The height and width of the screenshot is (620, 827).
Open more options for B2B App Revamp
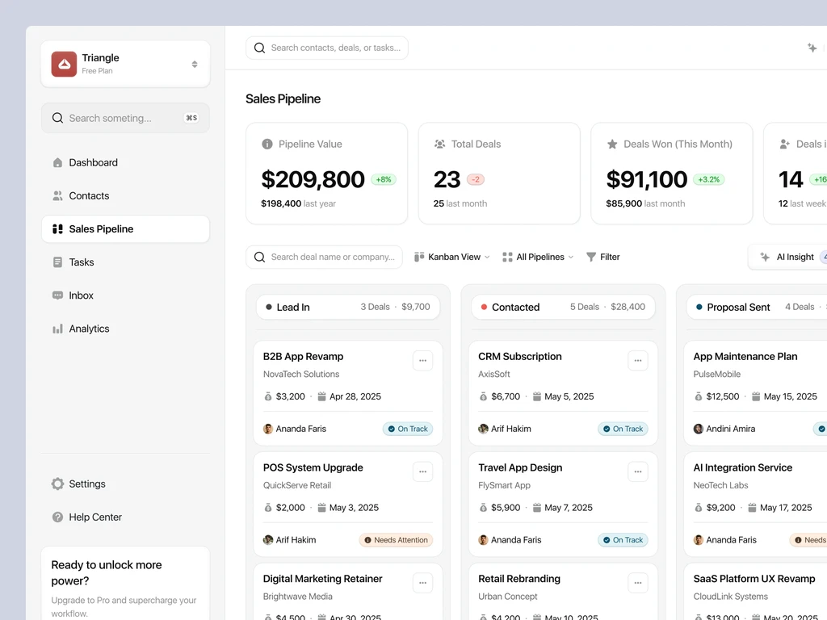pyautogui.click(x=422, y=361)
